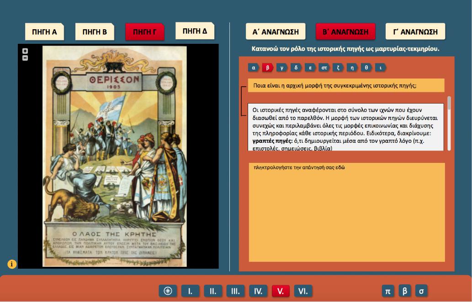Image resolution: width=472 pixels, height=302 pixels.
Task: Switch to Α΄ ΑΝΑΓΝΩΣΗ
Action: [x=276, y=31]
